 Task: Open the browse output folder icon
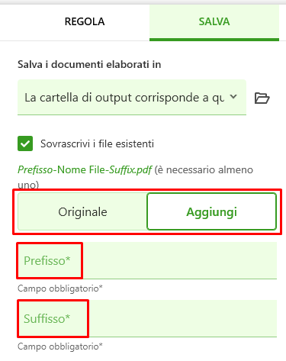click(262, 98)
